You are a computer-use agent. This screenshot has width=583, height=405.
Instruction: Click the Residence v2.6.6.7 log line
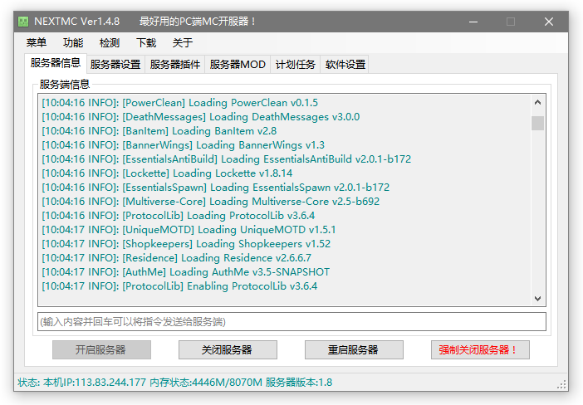point(177,258)
